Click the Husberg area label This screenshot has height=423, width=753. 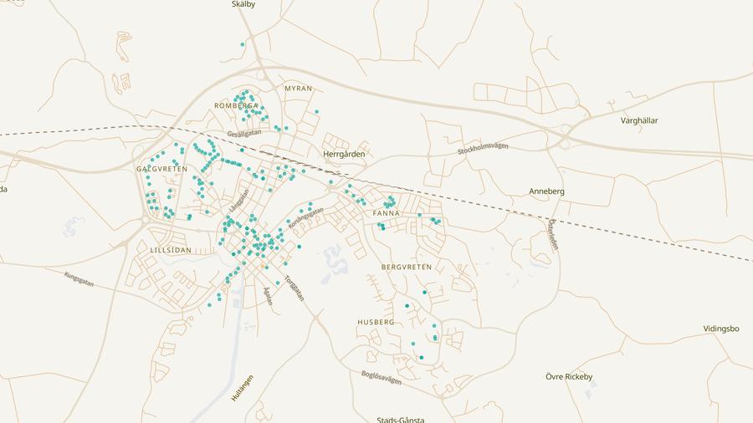(x=376, y=322)
